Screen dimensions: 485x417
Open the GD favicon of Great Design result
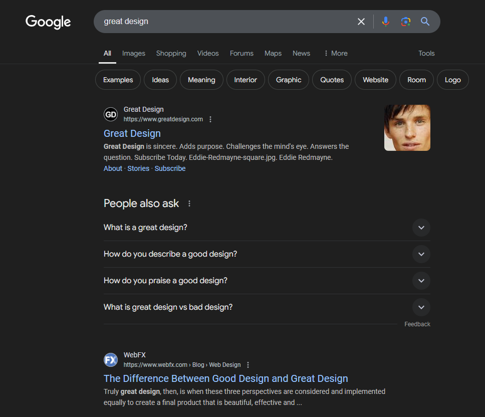(x=111, y=114)
